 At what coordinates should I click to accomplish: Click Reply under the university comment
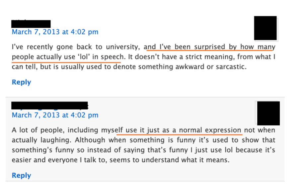21,82
